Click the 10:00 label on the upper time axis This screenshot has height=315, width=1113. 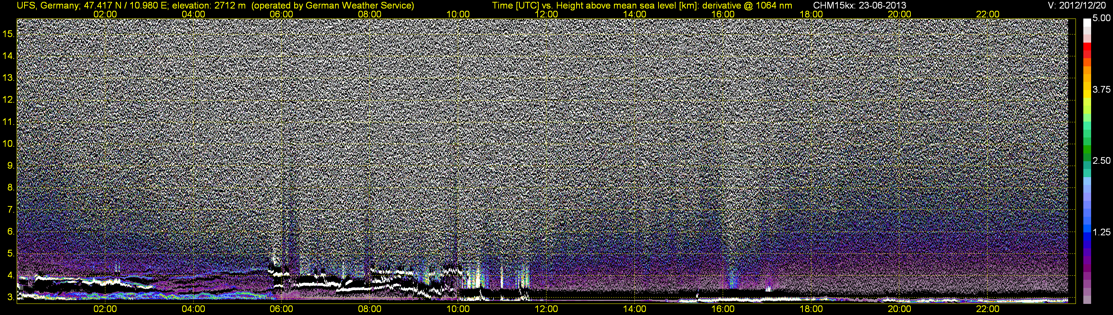coord(458,14)
